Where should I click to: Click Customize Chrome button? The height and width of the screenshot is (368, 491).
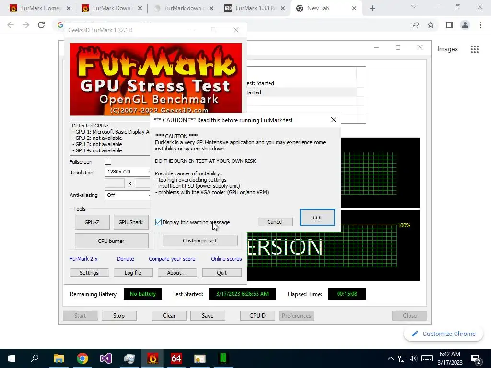444,334
